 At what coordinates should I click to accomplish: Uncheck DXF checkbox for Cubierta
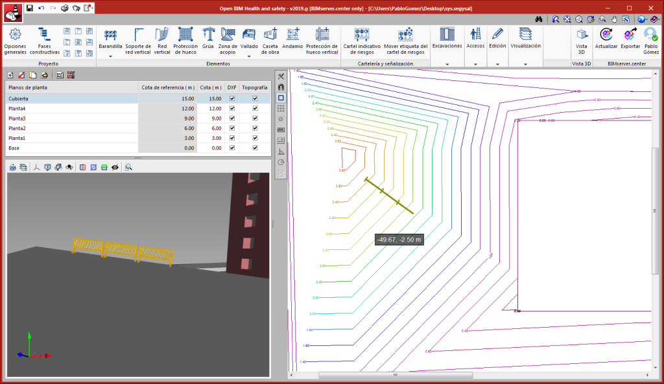pyautogui.click(x=232, y=98)
